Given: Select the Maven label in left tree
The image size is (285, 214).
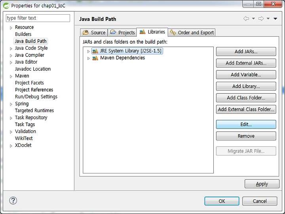Looking at the screenshot, I should 22,76.
